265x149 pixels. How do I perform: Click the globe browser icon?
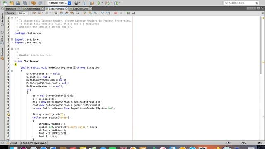[x=76, y=3]
